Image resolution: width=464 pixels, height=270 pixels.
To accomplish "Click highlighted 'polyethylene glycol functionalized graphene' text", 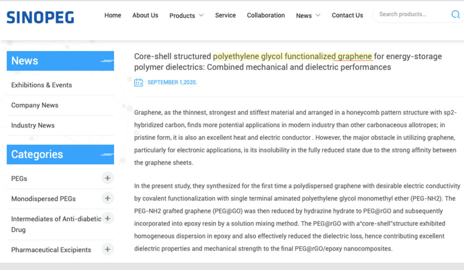I will coord(292,56).
